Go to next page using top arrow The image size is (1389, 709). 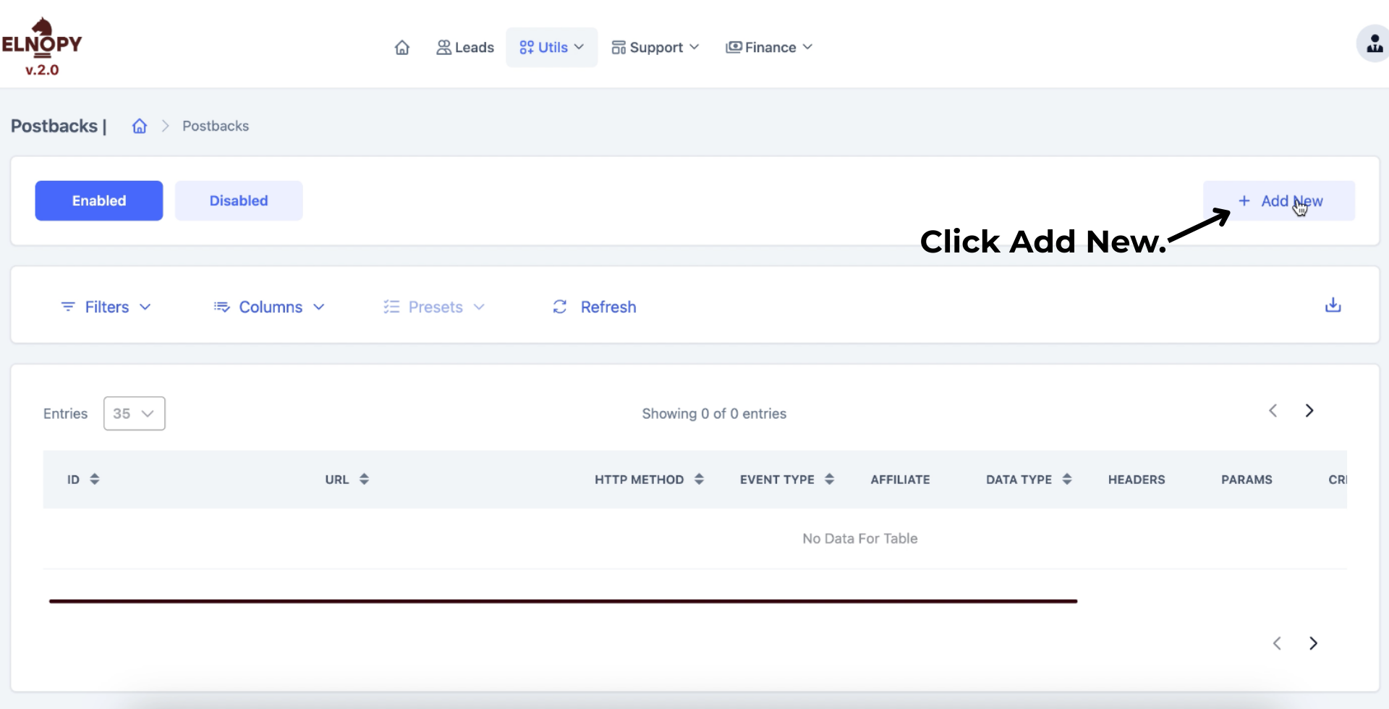coord(1309,411)
